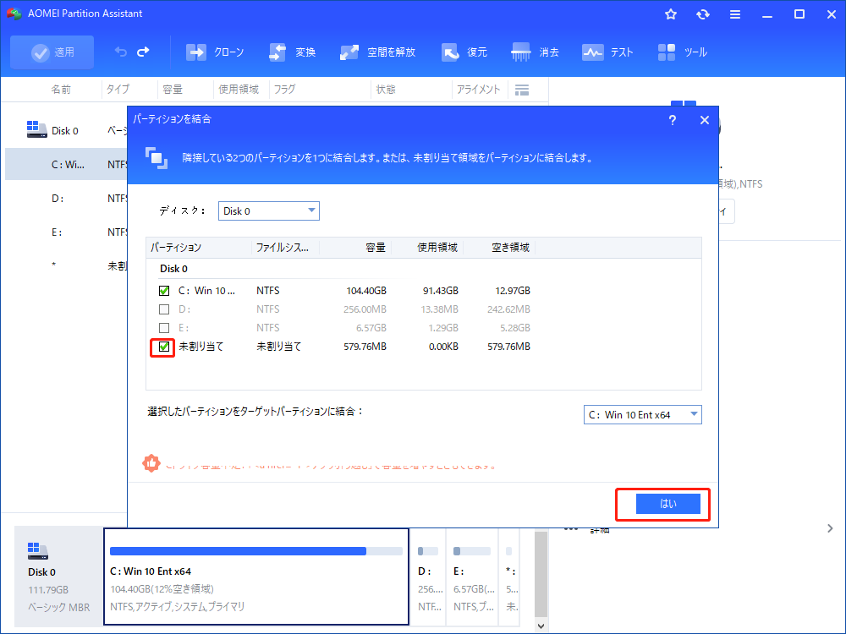Open the ツール (Tools) menu

[682, 52]
